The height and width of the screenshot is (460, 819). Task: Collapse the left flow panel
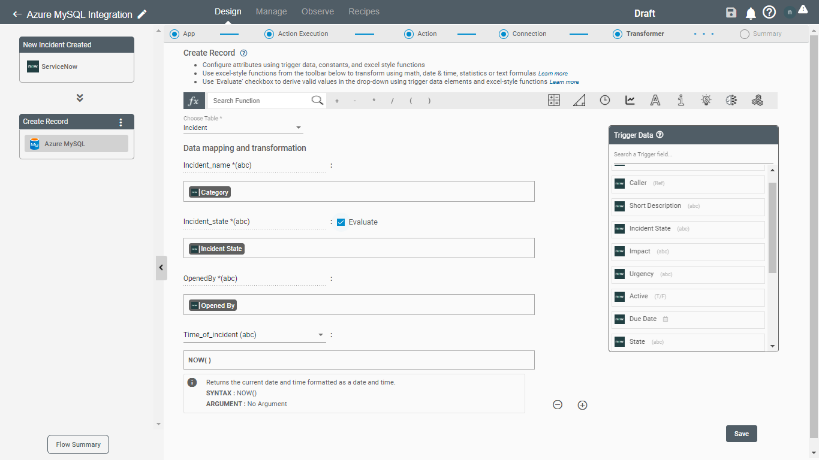pyautogui.click(x=161, y=268)
